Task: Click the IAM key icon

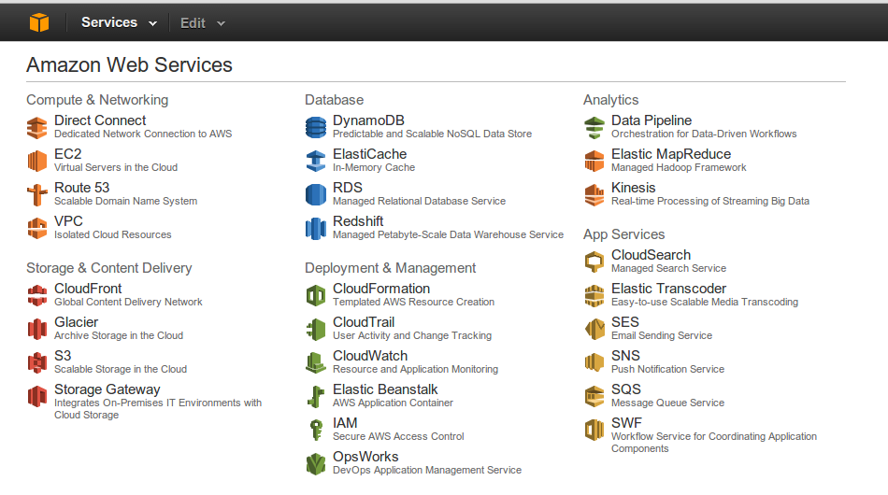Action: tap(316, 430)
